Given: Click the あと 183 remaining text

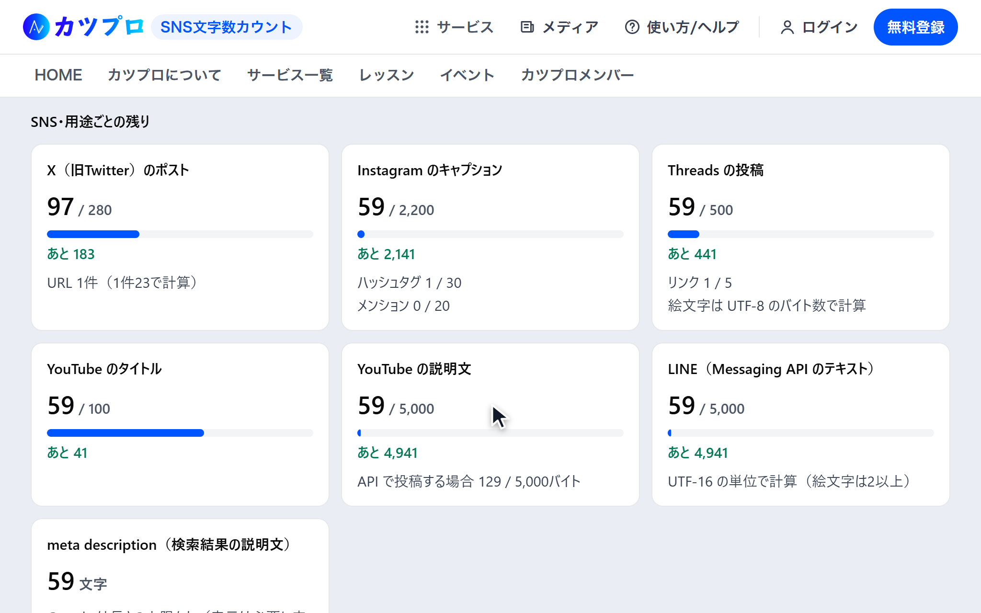Looking at the screenshot, I should point(71,254).
